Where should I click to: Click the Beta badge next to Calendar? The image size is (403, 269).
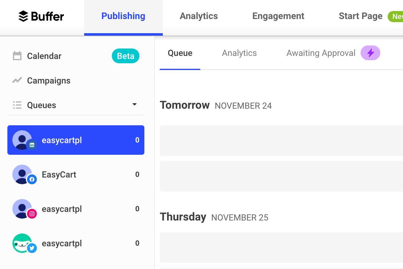[x=126, y=56]
